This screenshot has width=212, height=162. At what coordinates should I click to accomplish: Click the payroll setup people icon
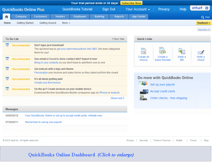(x=143, y=84)
